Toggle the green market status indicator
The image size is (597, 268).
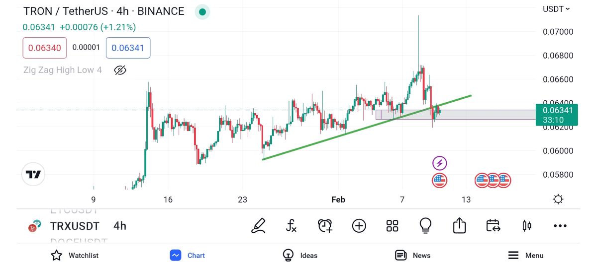(201, 11)
